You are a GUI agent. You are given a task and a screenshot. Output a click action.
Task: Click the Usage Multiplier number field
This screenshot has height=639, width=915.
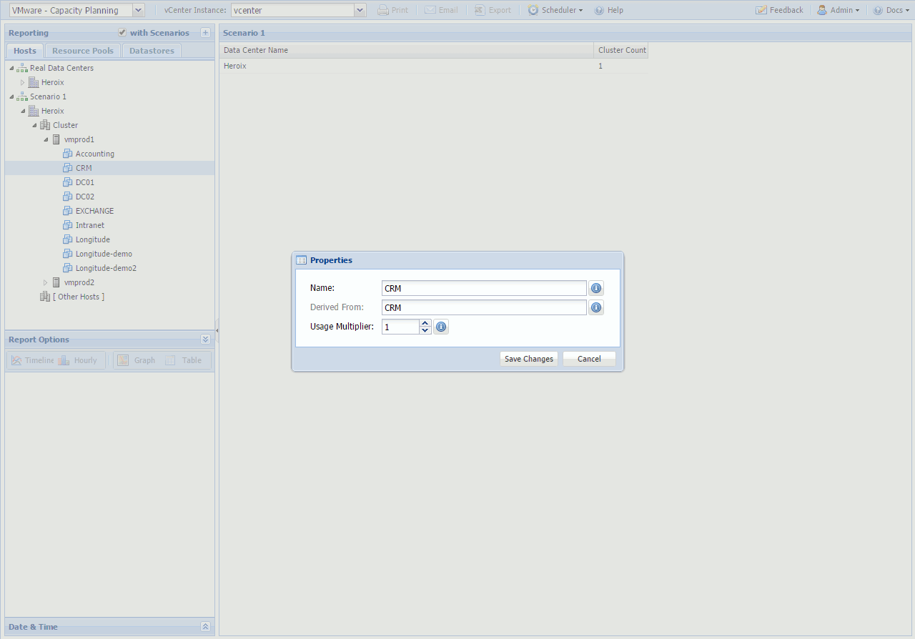(x=400, y=327)
